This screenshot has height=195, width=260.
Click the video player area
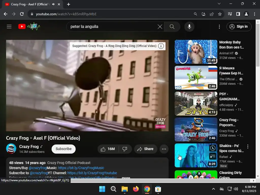tap(87, 86)
